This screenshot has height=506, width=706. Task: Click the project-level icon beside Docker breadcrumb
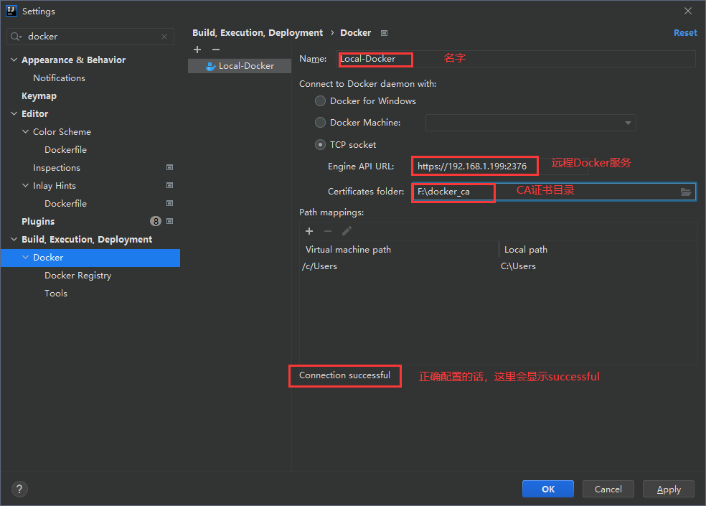coord(384,33)
